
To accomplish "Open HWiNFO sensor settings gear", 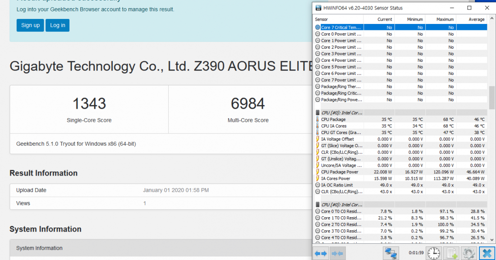I will click(x=469, y=253).
